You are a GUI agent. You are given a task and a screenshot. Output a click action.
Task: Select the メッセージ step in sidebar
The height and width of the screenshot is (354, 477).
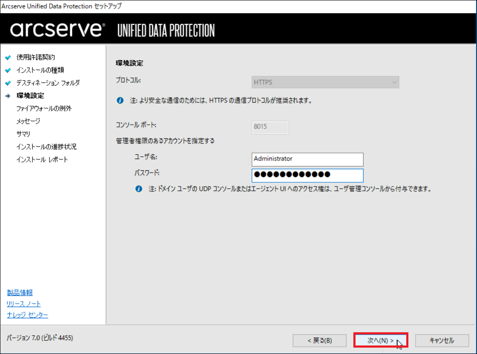pyautogui.click(x=28, y=121)
